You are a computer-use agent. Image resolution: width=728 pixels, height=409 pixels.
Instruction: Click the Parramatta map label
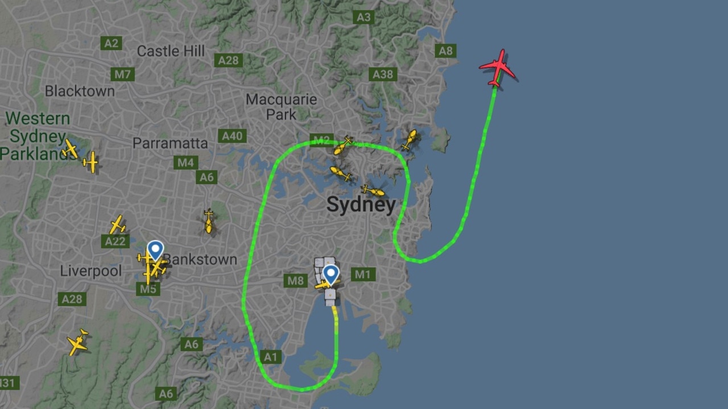pos(170,143)
